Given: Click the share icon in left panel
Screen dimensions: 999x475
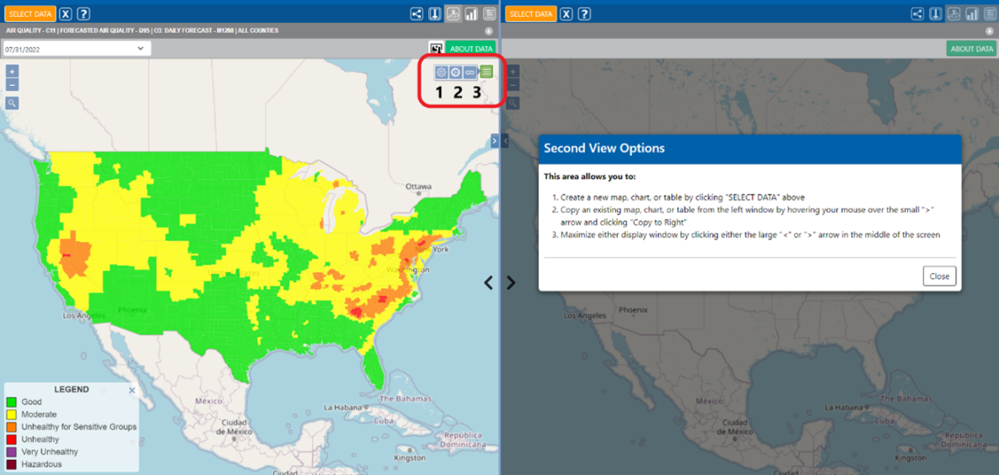Looking at the screenshot, I should click(x=416, y=14).
